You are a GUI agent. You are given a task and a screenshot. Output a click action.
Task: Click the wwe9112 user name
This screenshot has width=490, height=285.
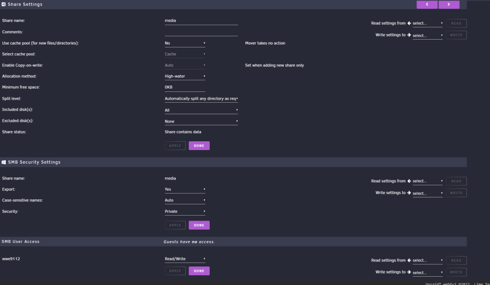point(11,259)
